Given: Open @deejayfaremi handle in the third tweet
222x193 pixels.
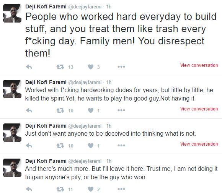Looking at the screenshot, I should [85, 126].
